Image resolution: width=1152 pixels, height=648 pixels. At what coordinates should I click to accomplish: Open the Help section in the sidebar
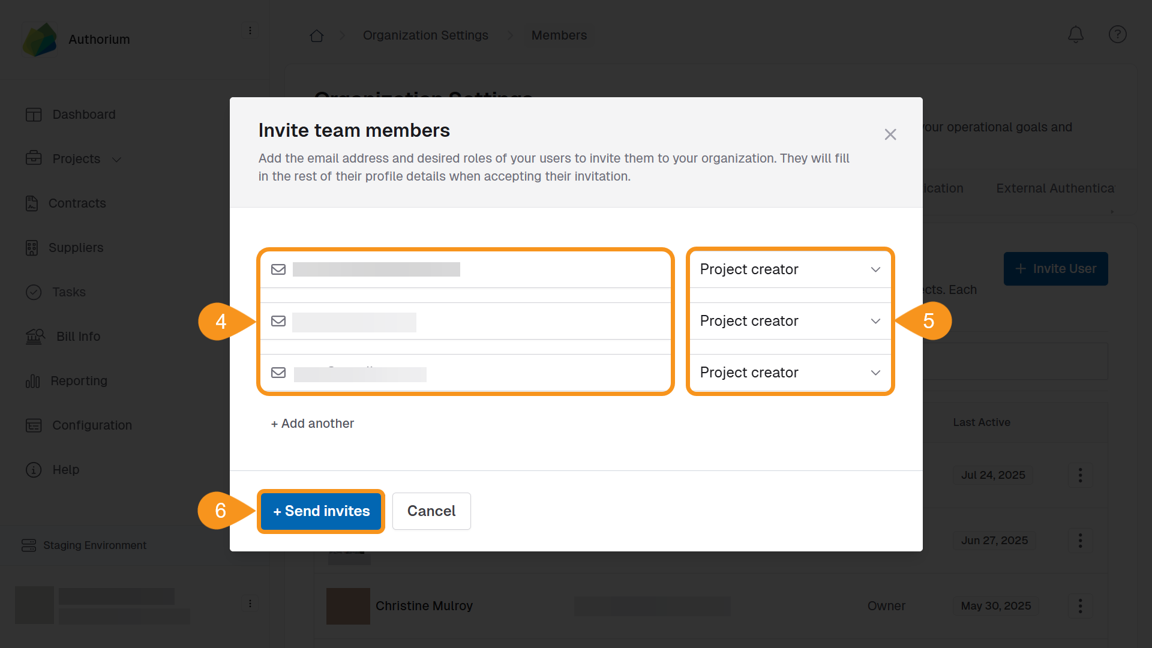(x=66, y=469)
